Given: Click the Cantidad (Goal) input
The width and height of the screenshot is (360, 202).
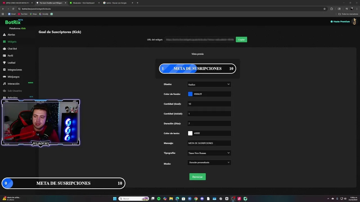Looking at the screenshot, I should click(x=209, y=104).
